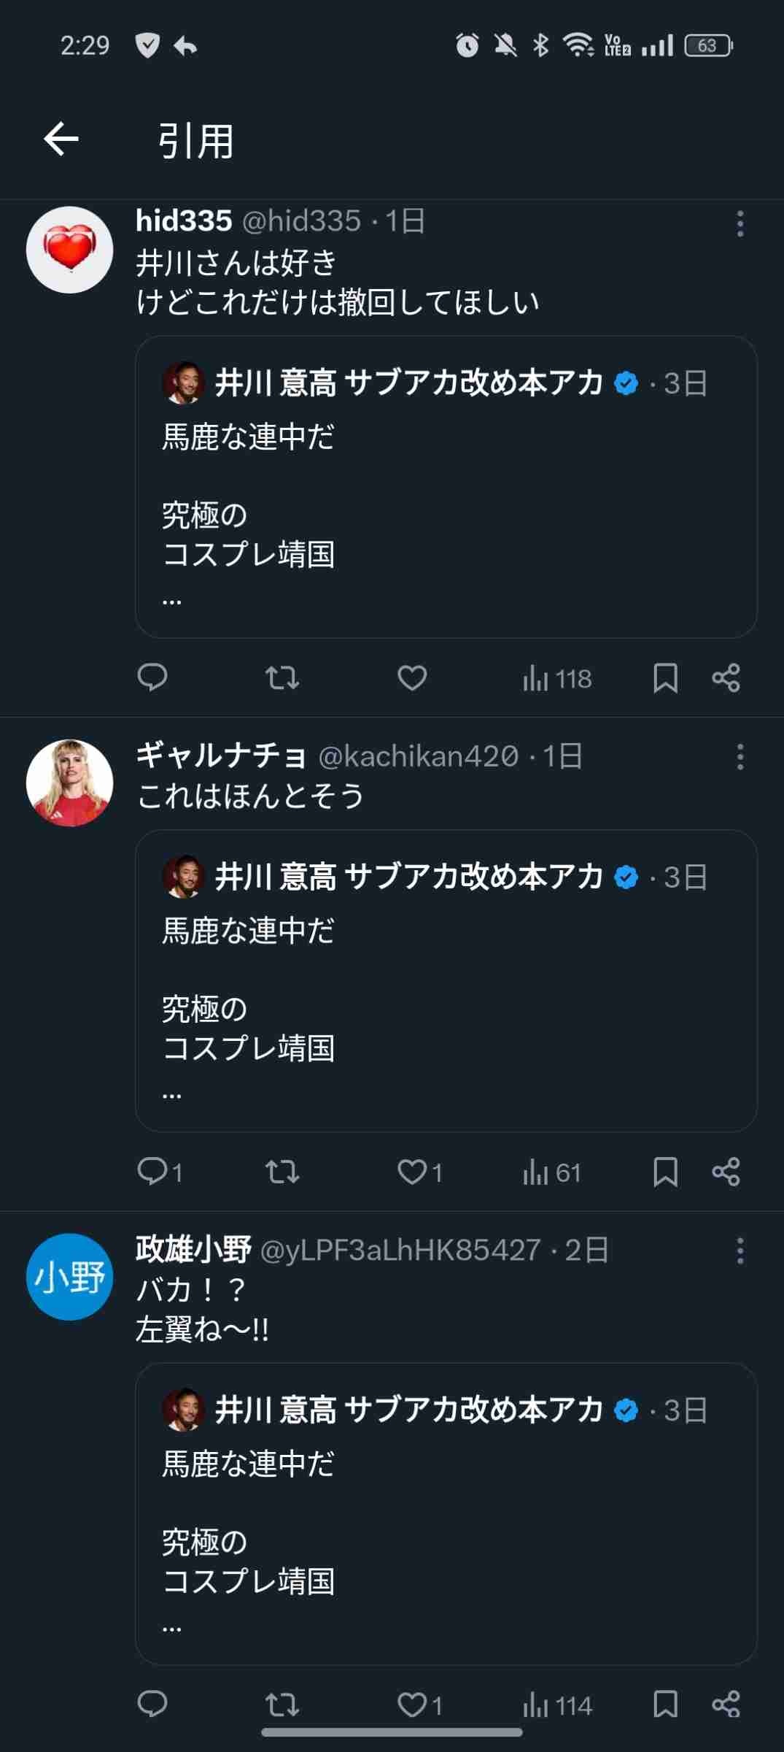
Task: Open more options for hid335's post
Action: [740, 223]
